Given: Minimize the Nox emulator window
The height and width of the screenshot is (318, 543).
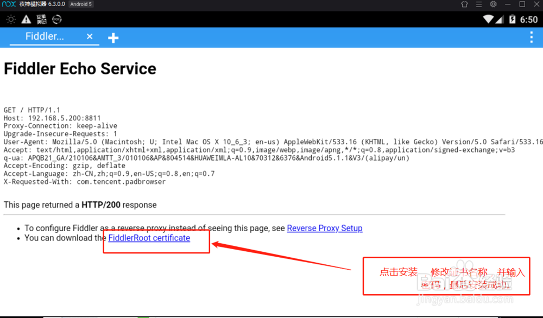Looking at the screenshot, I should click(x=508, y=4).
